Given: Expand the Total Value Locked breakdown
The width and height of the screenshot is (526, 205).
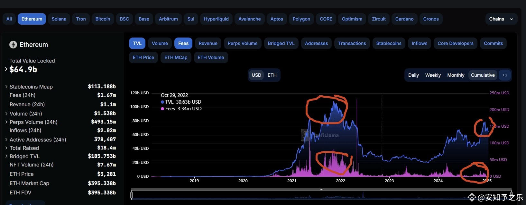Looking at the screenshot, I should click(x=6, y=69).
